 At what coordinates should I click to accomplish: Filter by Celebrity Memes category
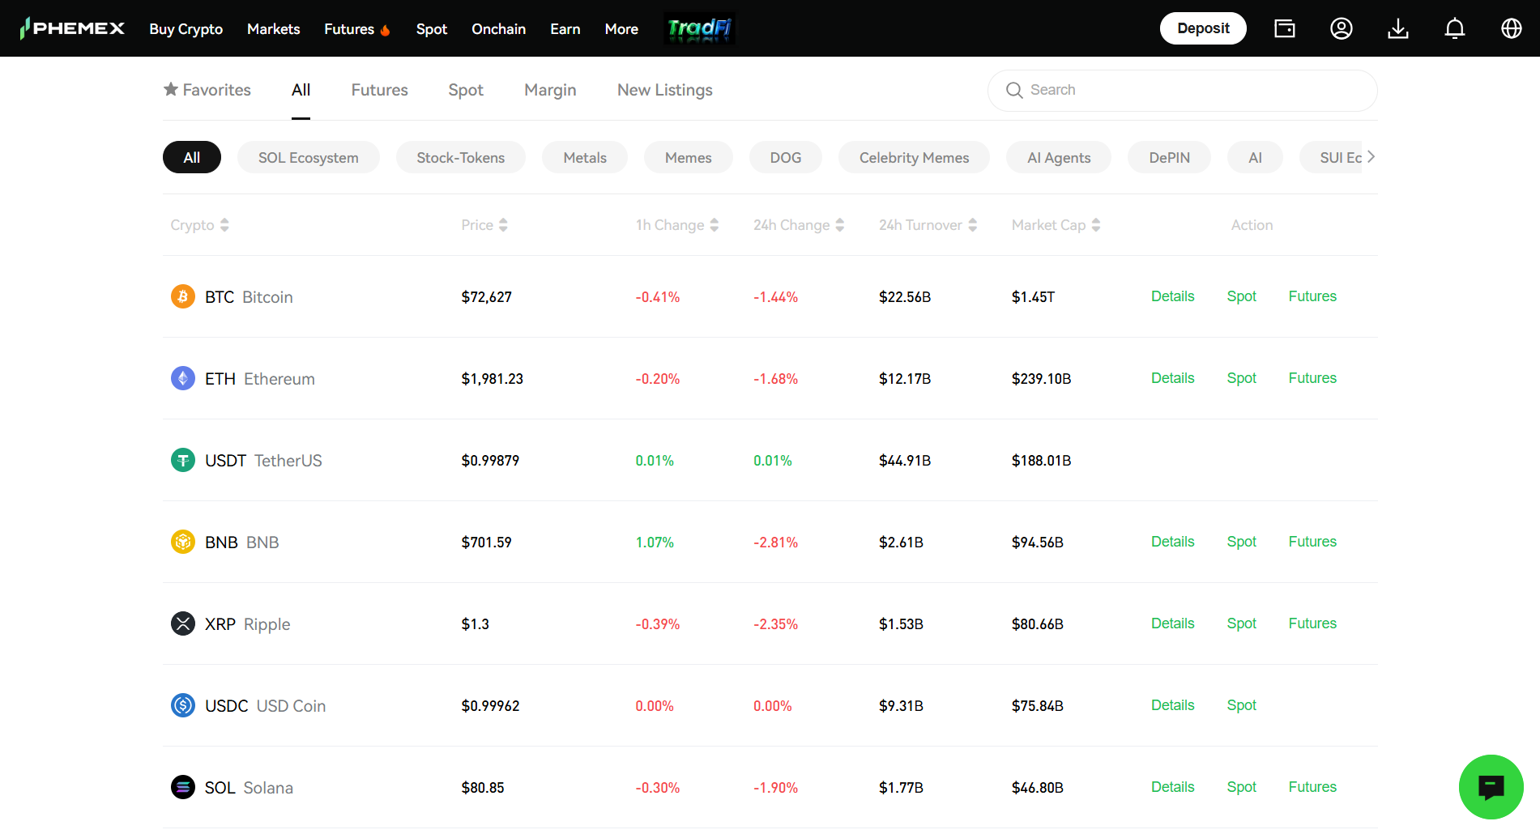[x=915, y=157]
